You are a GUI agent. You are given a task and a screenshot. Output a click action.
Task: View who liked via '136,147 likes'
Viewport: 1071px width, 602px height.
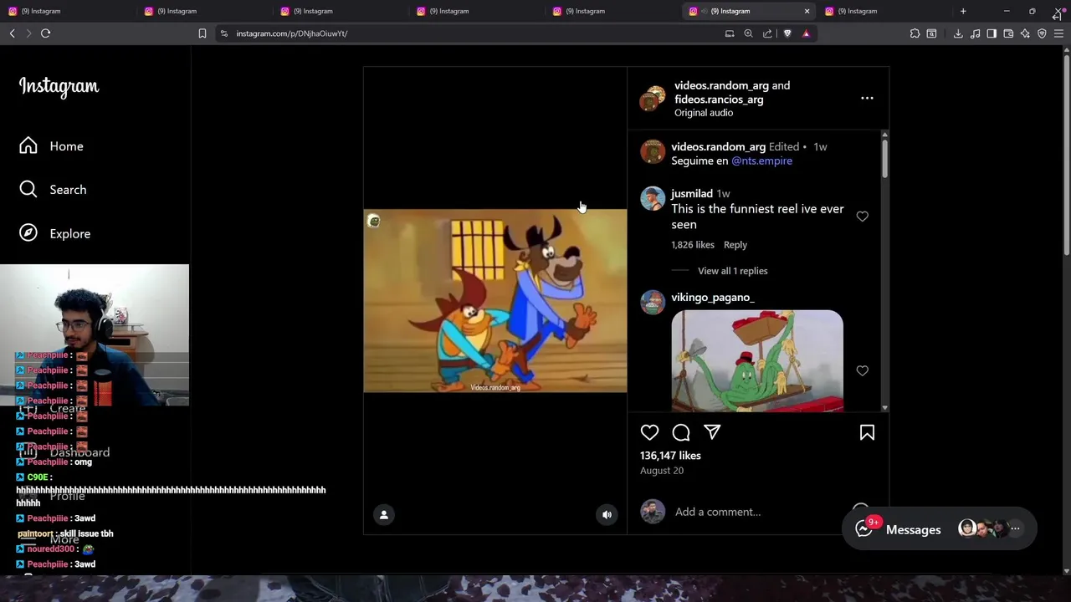tap(670, 456)
